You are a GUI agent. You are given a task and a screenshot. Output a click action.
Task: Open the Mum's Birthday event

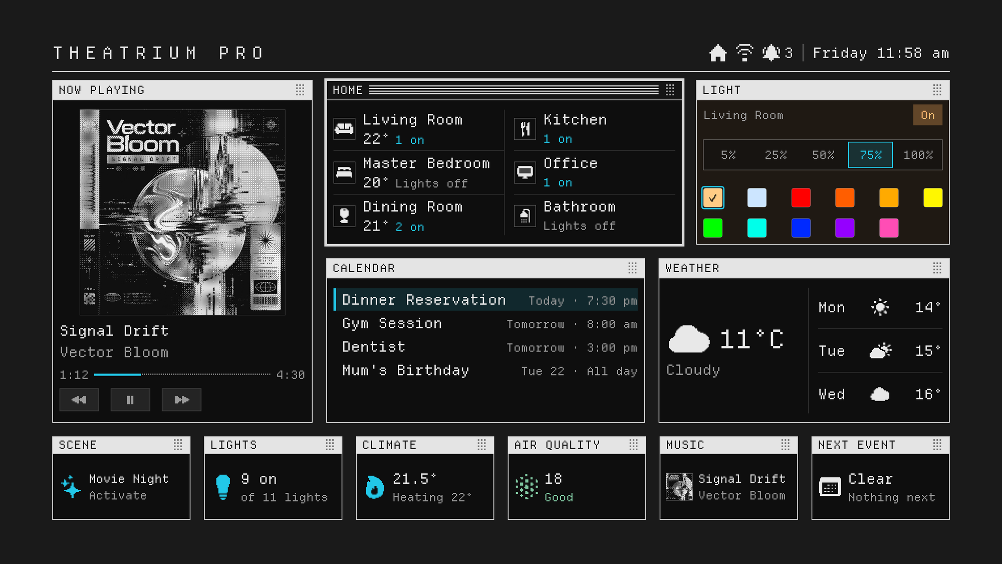point(485,370)
